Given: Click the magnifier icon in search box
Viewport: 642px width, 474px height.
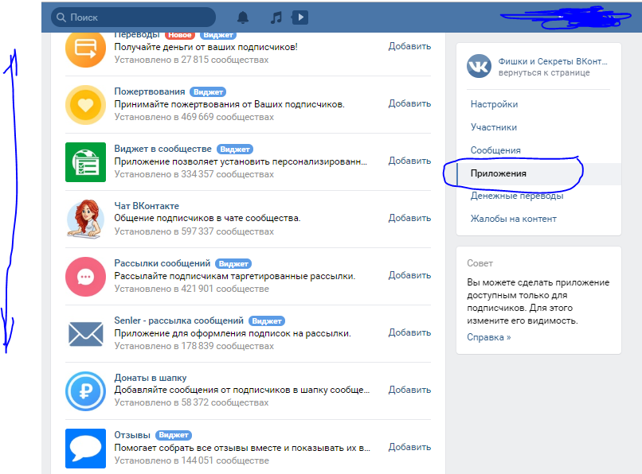Looking at the screenshot, I should tap(61, 17).
